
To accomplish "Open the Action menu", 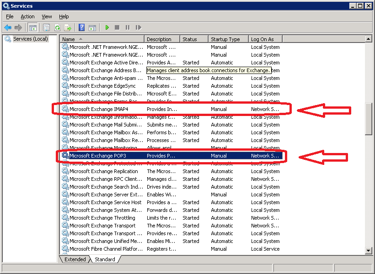I will tap(27, 16).
